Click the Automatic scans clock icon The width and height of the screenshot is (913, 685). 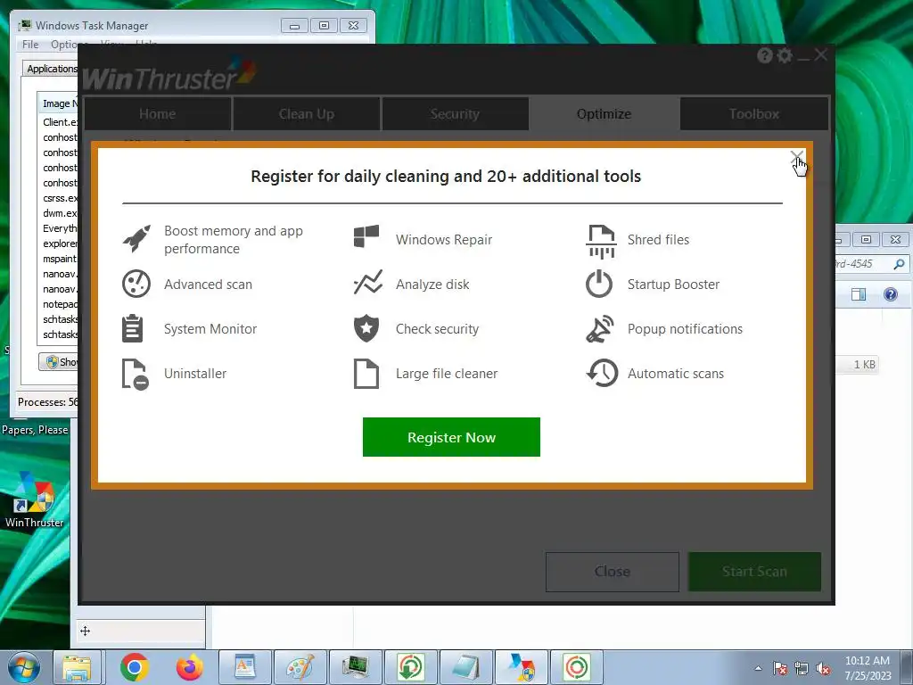pos(602,373)
